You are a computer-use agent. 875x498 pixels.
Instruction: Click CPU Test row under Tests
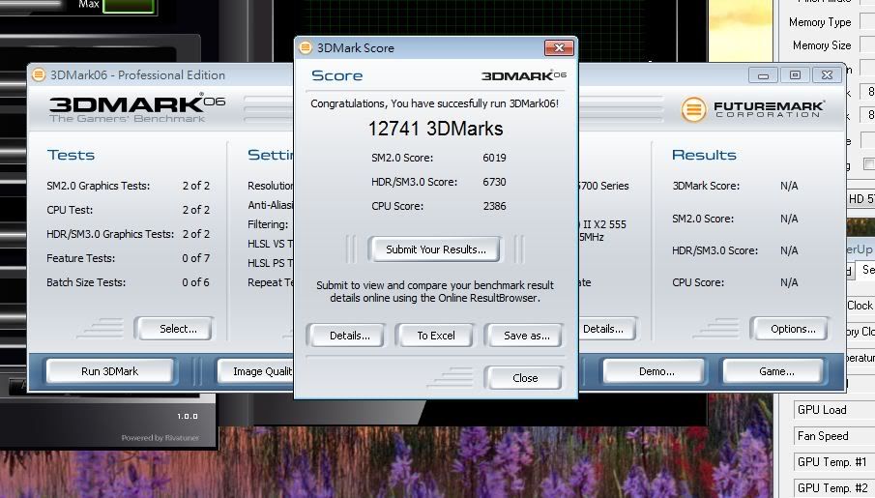pyautogui.click(x=129, y=210)
